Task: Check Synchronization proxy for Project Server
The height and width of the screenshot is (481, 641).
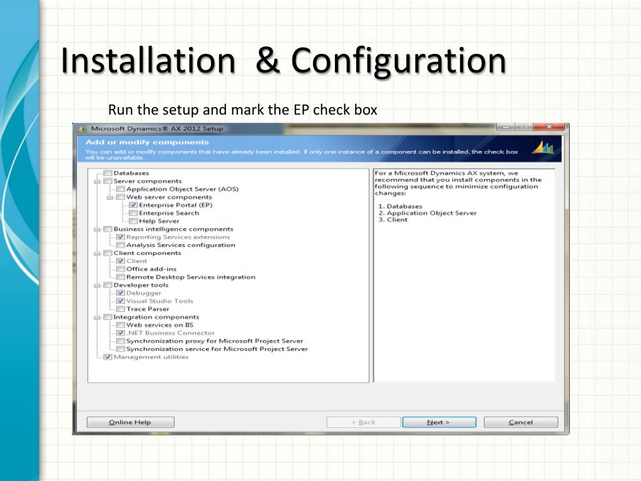Action: tap(121, 341)
